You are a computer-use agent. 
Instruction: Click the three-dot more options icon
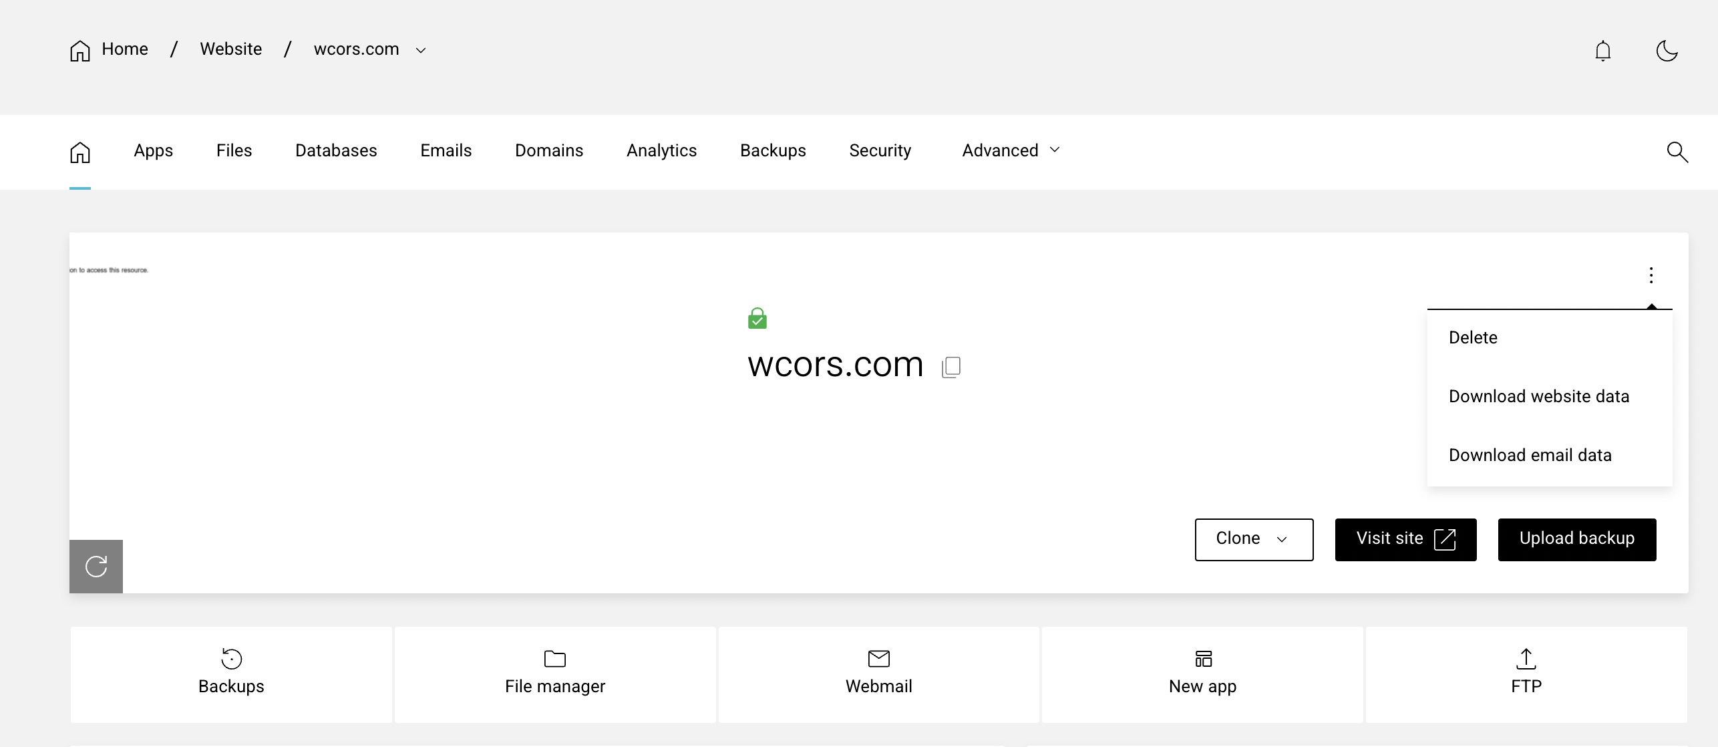(1651, 275)
